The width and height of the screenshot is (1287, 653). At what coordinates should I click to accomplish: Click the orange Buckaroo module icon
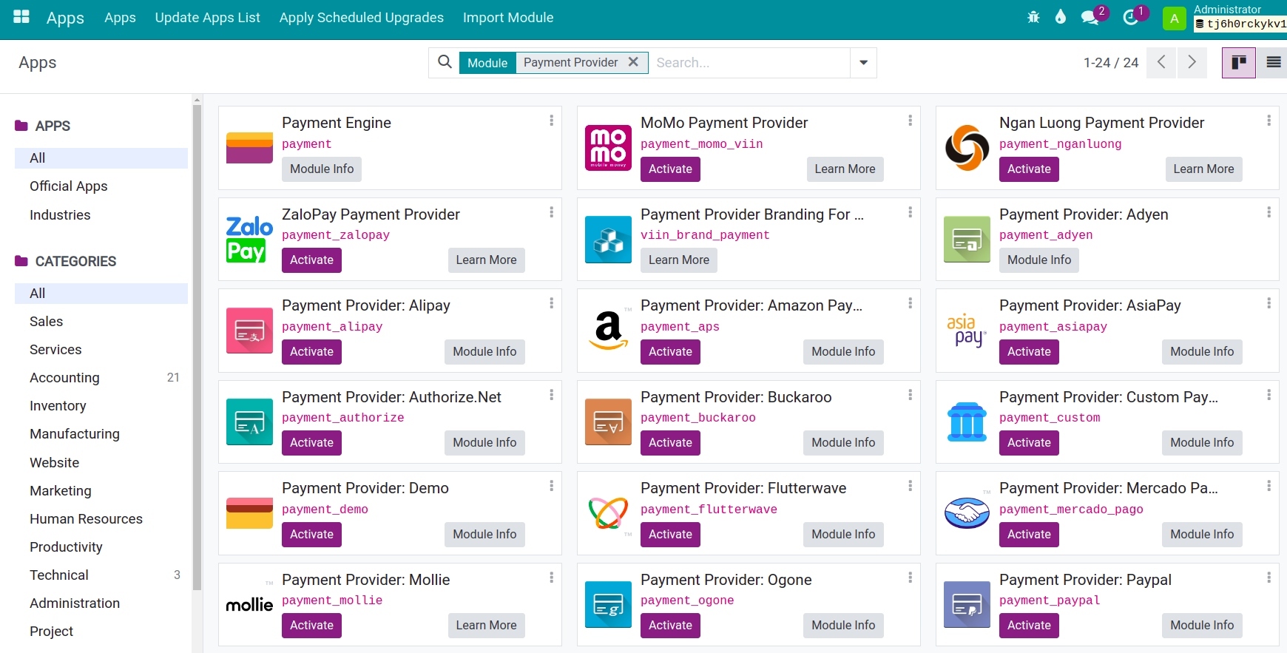(608, 422)
